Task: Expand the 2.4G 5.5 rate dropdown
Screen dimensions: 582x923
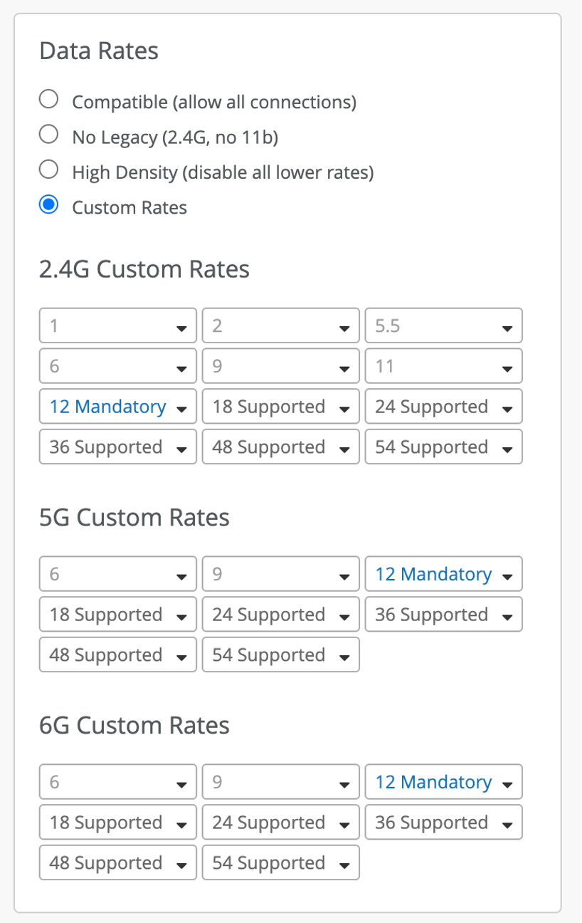Action: pyautogui.click(x=443, y=326)
